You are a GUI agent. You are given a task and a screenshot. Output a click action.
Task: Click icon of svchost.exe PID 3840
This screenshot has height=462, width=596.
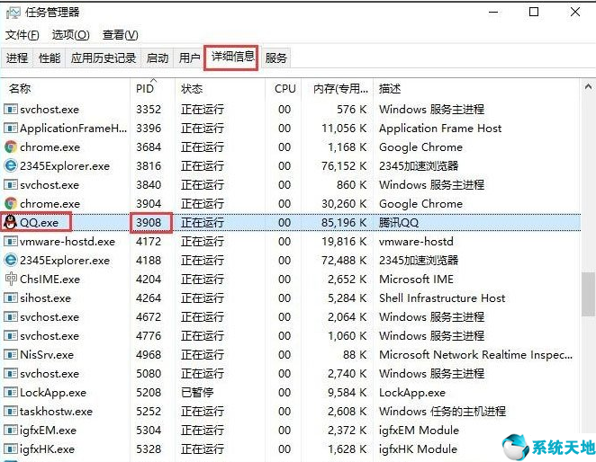tap(11, 185)
